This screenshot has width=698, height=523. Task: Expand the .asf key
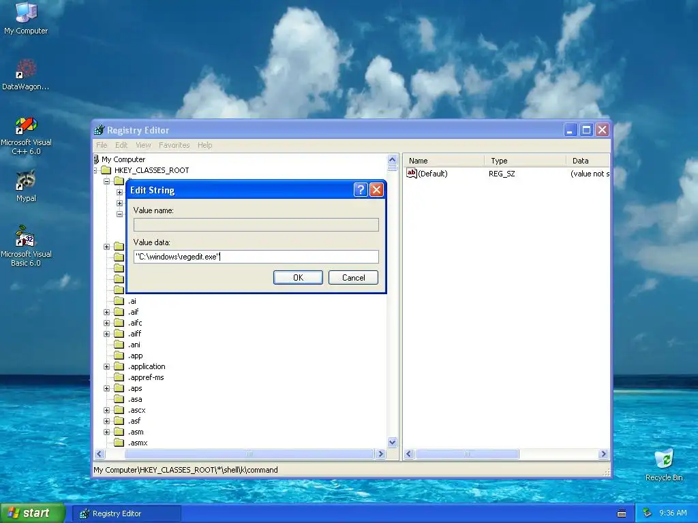pos(107,421)
